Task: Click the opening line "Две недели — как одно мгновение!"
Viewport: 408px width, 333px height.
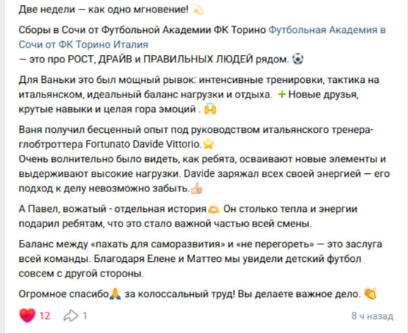Action: tap(103, 10)
